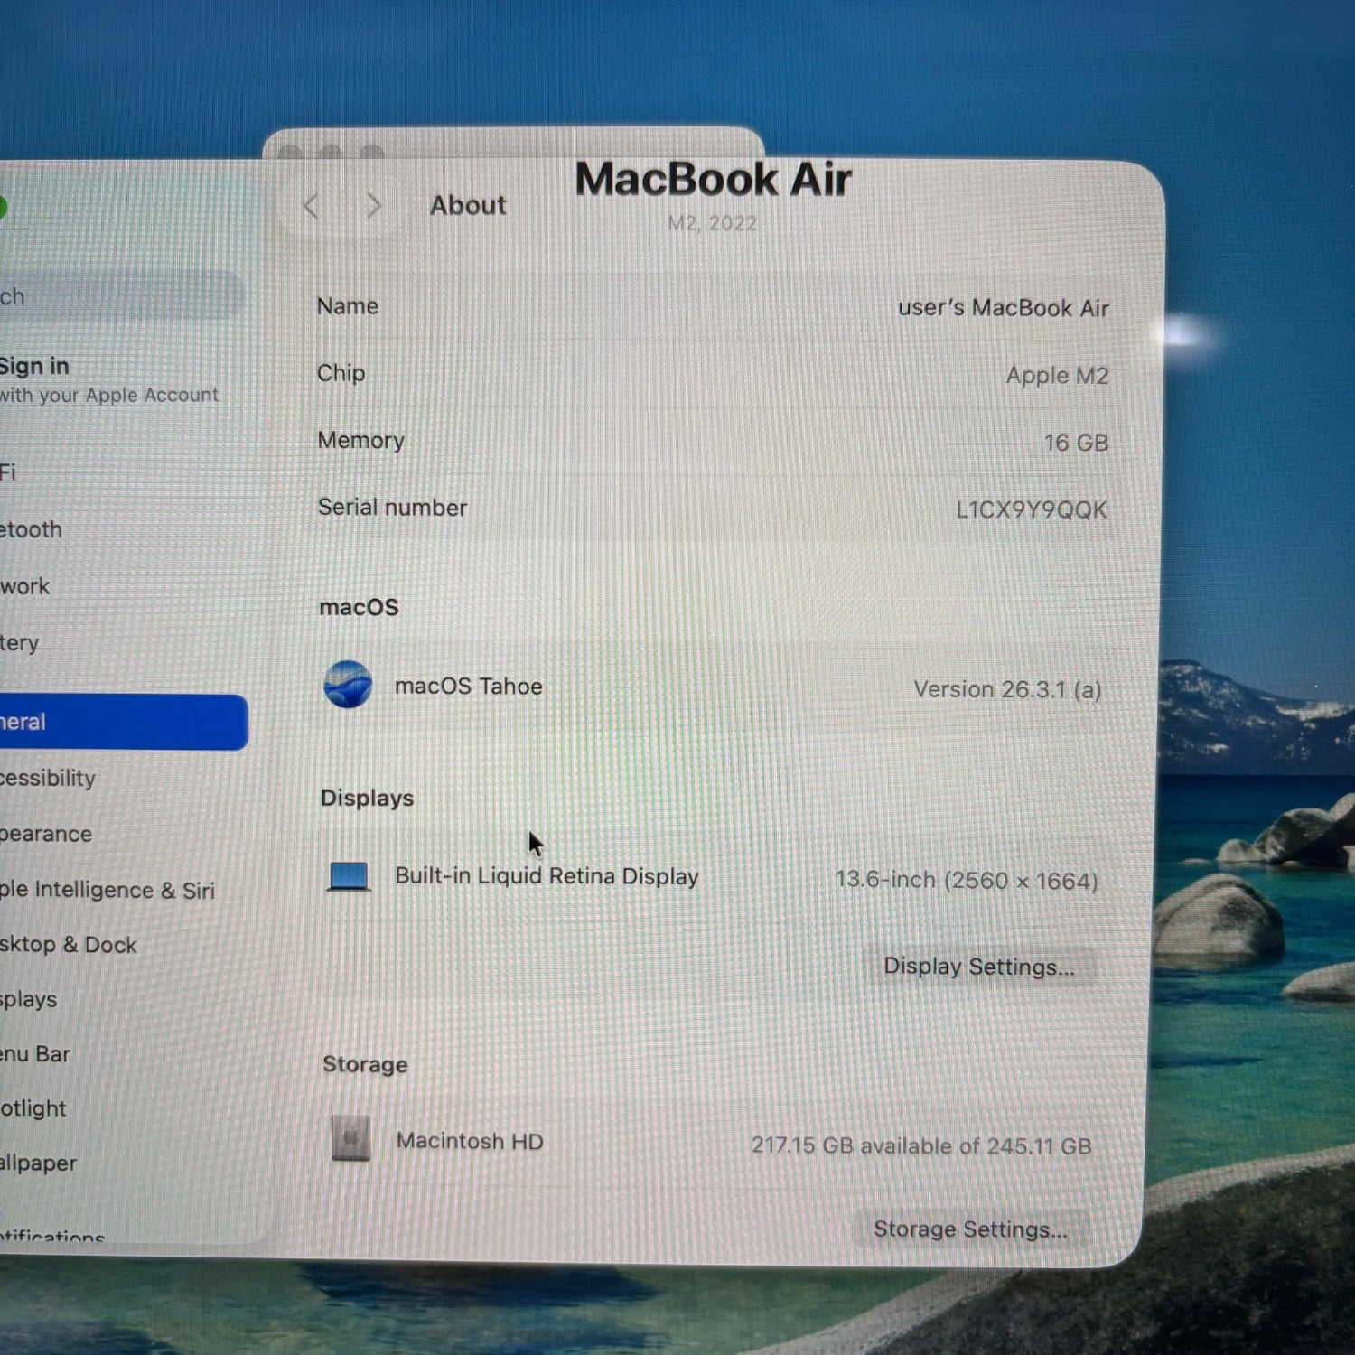The width and height of the screenshot is (1355, 1355).
Task: Click the macOS Tahoe logo icon
Action: tap(348, 685)
